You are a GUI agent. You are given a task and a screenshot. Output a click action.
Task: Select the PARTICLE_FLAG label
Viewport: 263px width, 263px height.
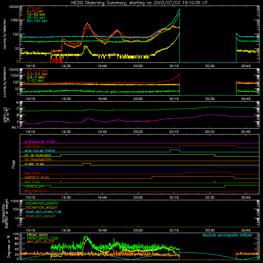click(x=37, y=177)
